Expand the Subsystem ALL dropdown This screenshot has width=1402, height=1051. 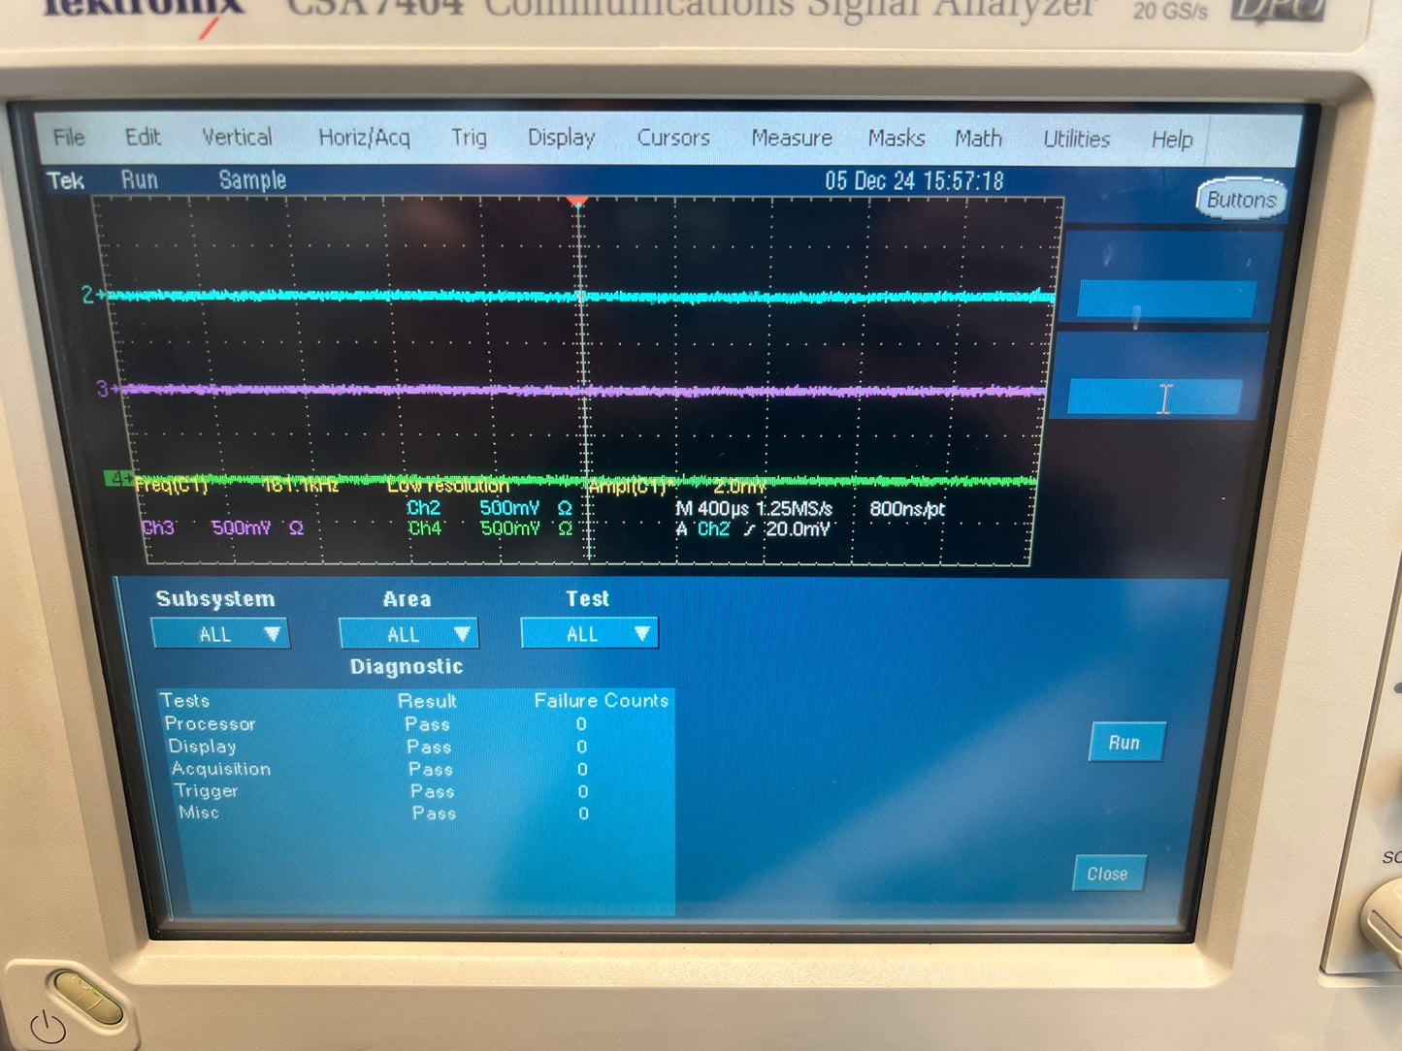point(220,634)
